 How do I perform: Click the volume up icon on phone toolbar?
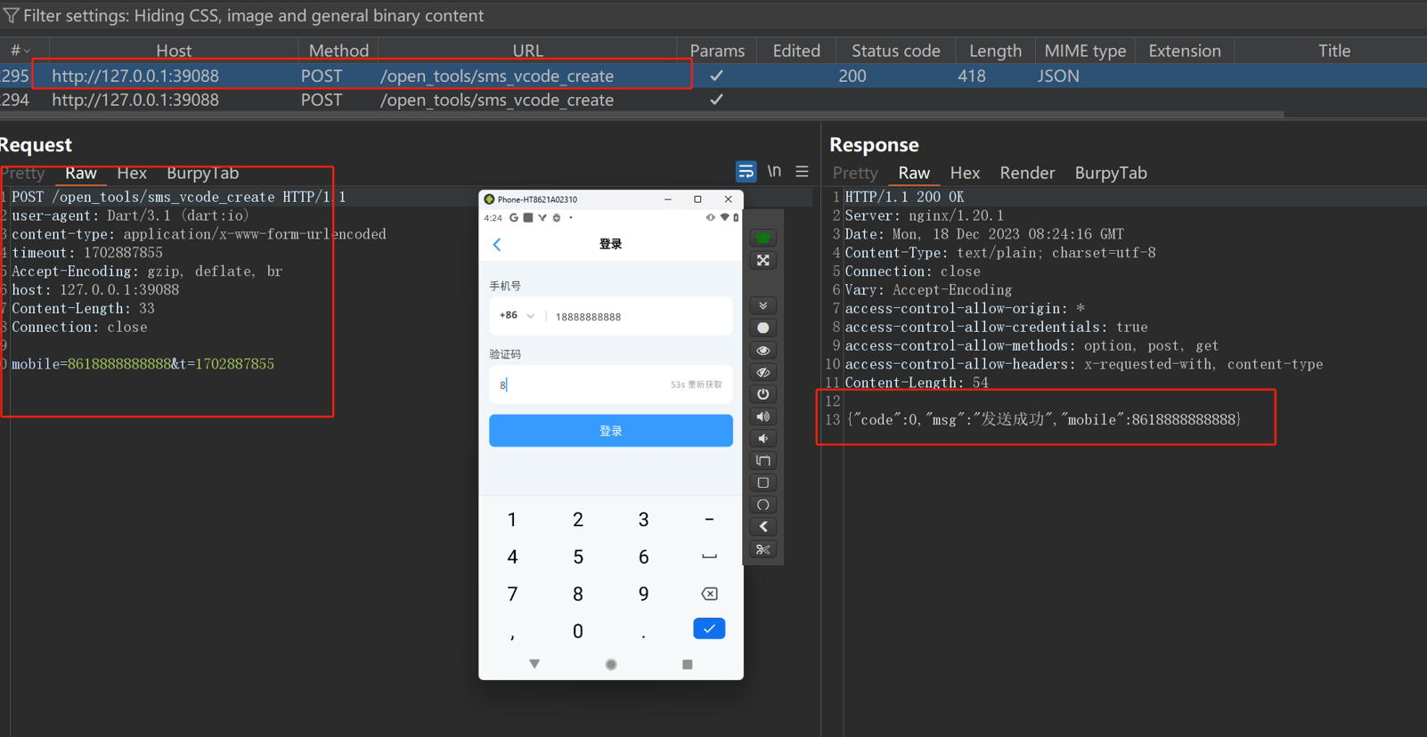pos(763,417)
